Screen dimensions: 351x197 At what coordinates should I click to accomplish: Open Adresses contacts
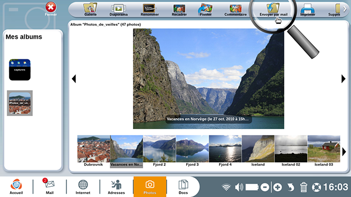(x=116, y=187)
